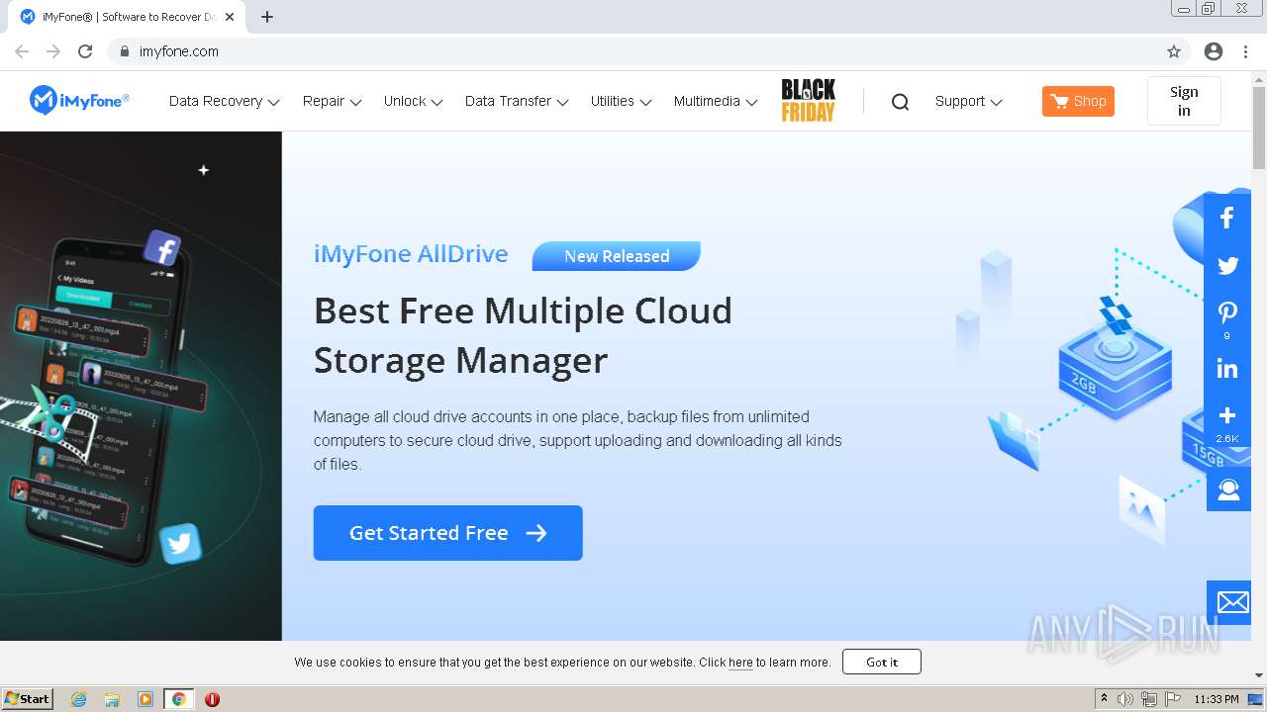Click the orange Shop button
Screen dimensions: 1267x712
[1078, 101]
